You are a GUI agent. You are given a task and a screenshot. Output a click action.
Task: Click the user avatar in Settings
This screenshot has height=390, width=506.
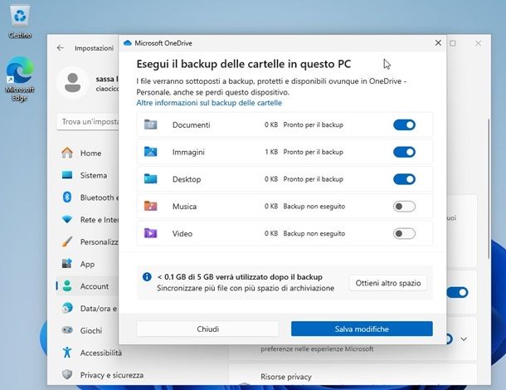point(73,83)
